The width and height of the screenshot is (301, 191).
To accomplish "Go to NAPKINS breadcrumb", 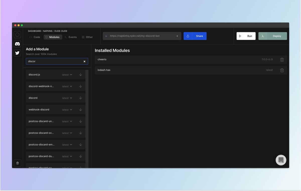I will pyautogui.click(x=48, y=31).
